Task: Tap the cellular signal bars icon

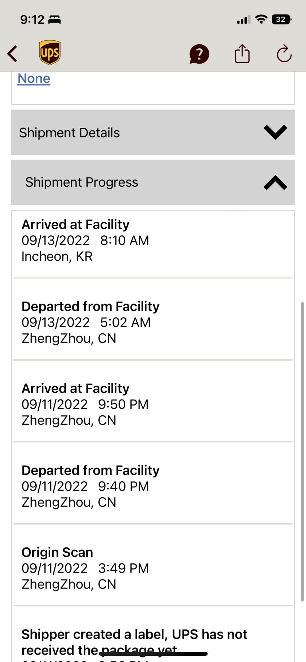Action: point(243,20)
